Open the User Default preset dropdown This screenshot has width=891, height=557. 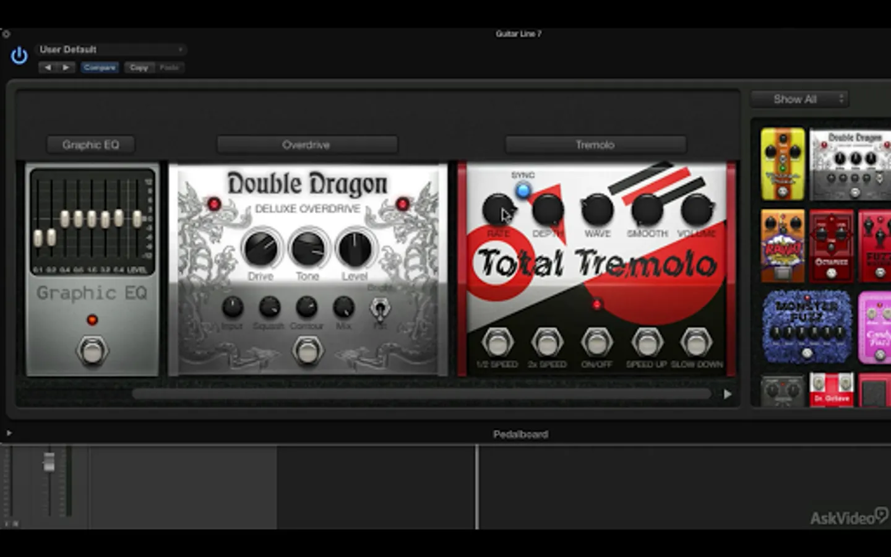tap(111, 50)
